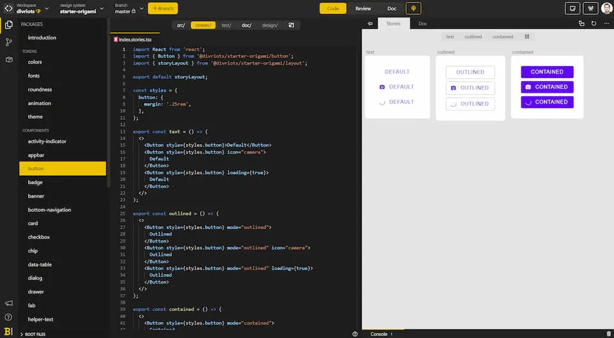Open the user avatar profile
The height and width of the screenshot is (338, 614).
(607, 8)
